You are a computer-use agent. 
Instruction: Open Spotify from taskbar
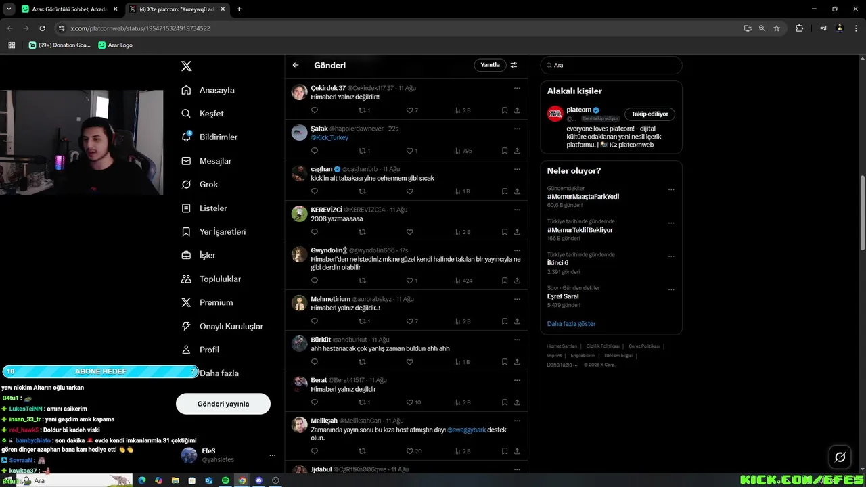[x=226, y=480]
